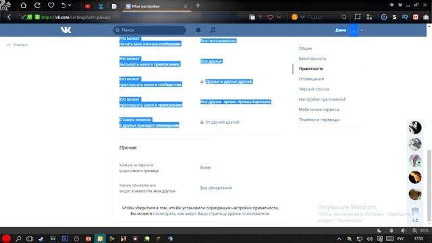The width and height of the screenshot is (432, 243).
Task: Click the 100% zoom indicator
Action: pyautogui.click(x=421, y=231)
